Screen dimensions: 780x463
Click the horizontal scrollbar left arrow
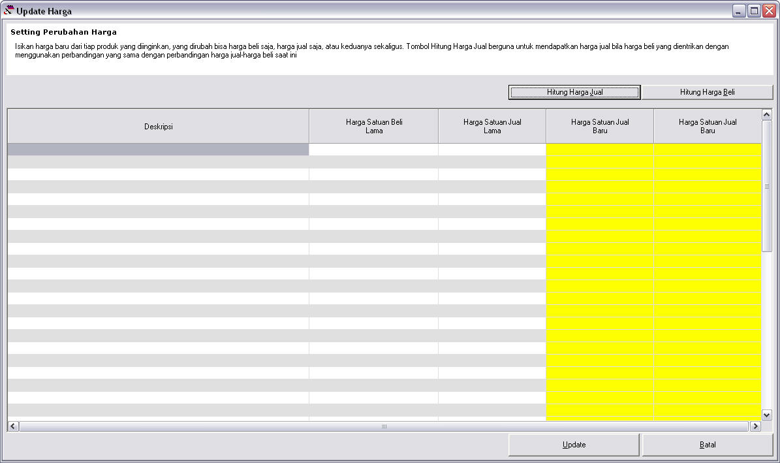(14, 426)
